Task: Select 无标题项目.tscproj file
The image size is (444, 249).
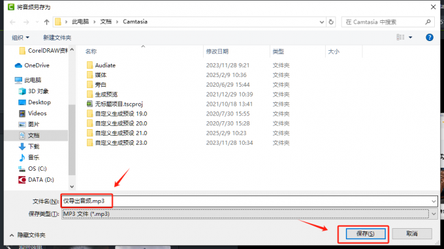Action: click(115, 104)
